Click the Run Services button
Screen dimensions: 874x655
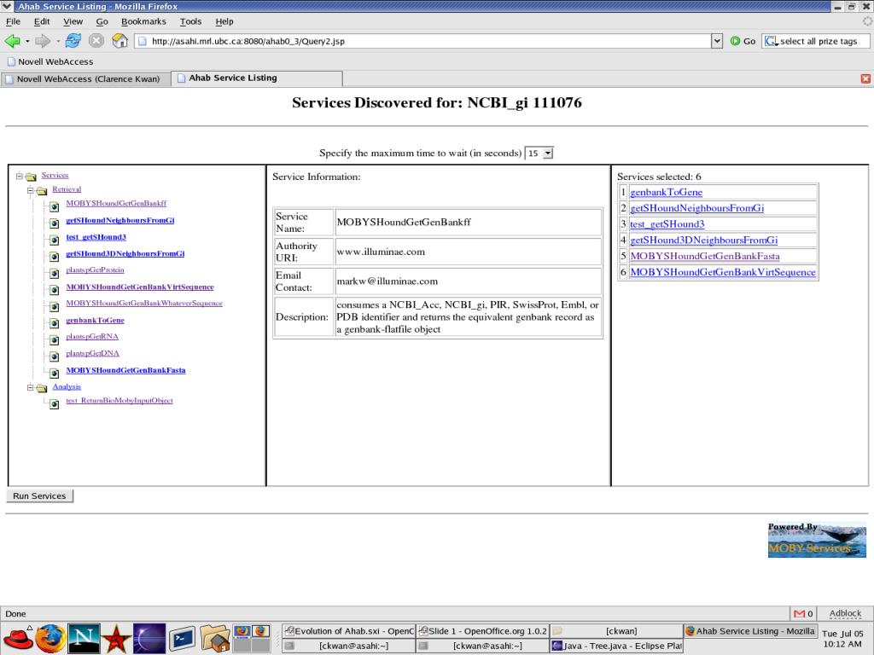(39, 496)
